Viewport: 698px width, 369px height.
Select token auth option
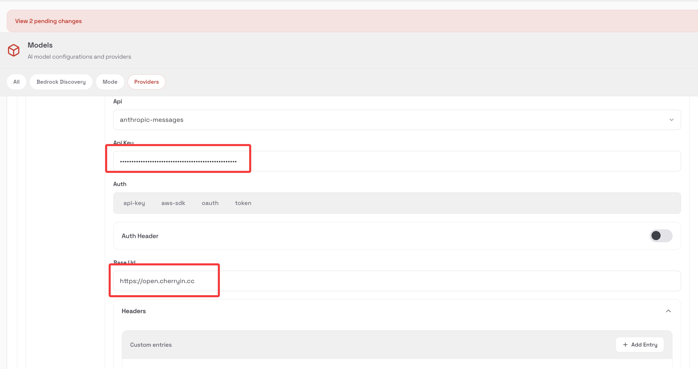point(243,203)
